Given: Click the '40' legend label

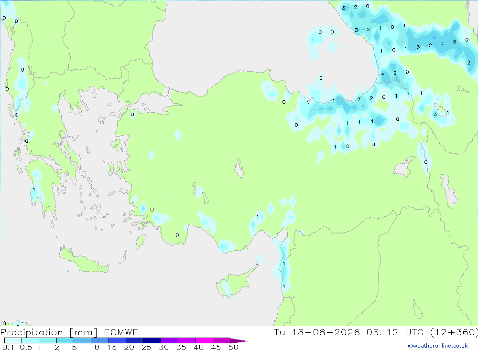Looking at the screenshot, I should pos(198,347).
